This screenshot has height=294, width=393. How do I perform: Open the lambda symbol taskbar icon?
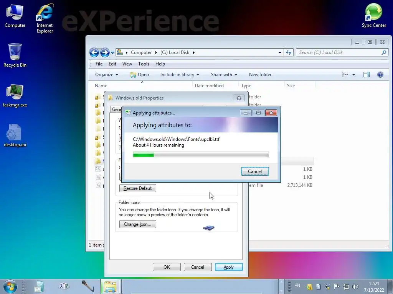(64, 286)
